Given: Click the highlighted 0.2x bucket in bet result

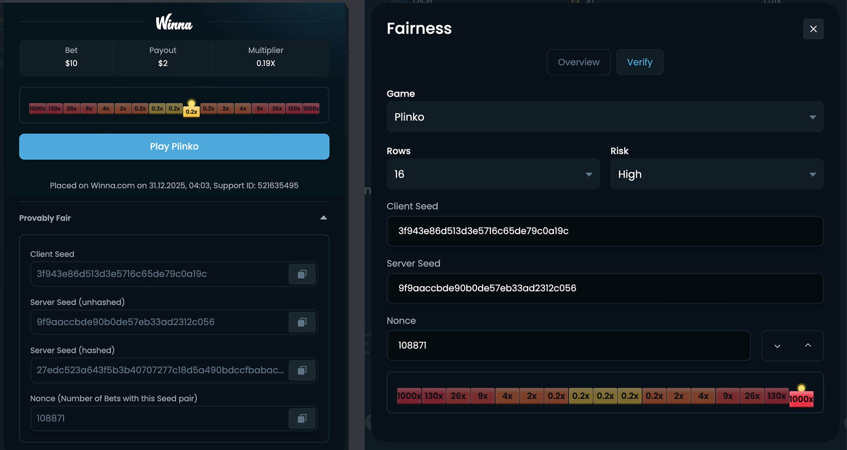Looking at the screenshot, I should (191, 112).
